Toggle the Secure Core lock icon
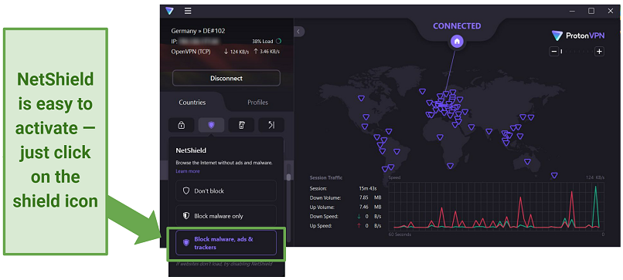623x280 pixels. pos(181,125)
